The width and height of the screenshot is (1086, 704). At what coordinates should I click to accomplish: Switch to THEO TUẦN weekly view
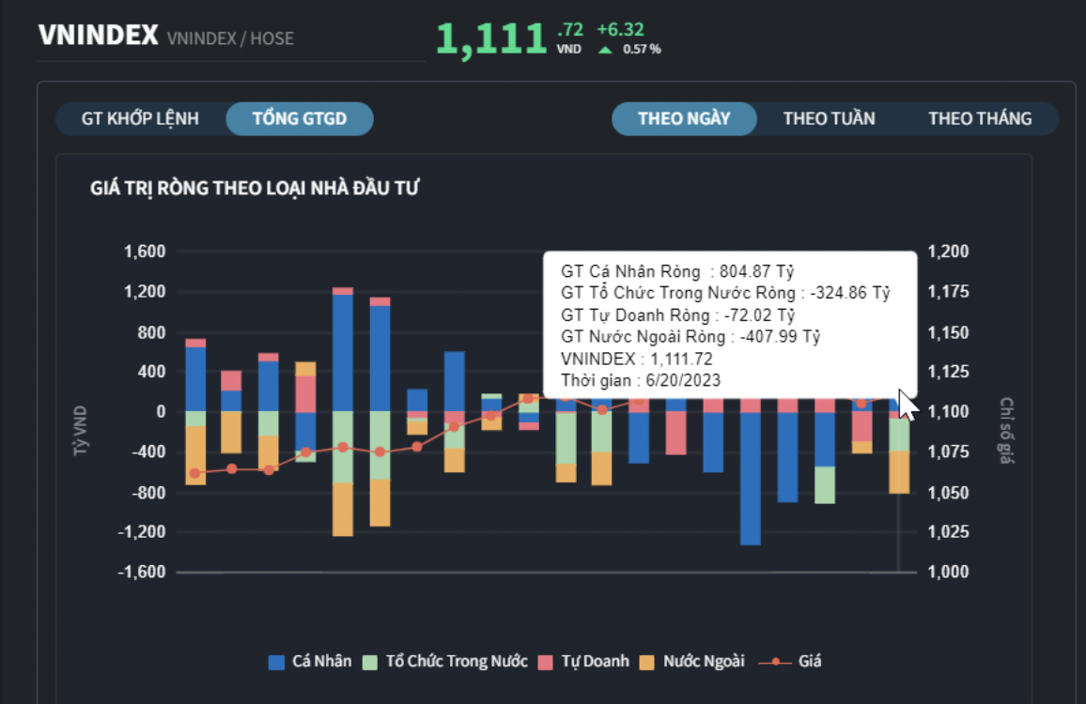[829, 118]
